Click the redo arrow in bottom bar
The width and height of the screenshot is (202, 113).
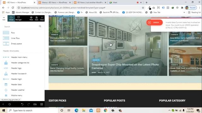[28, 104]
